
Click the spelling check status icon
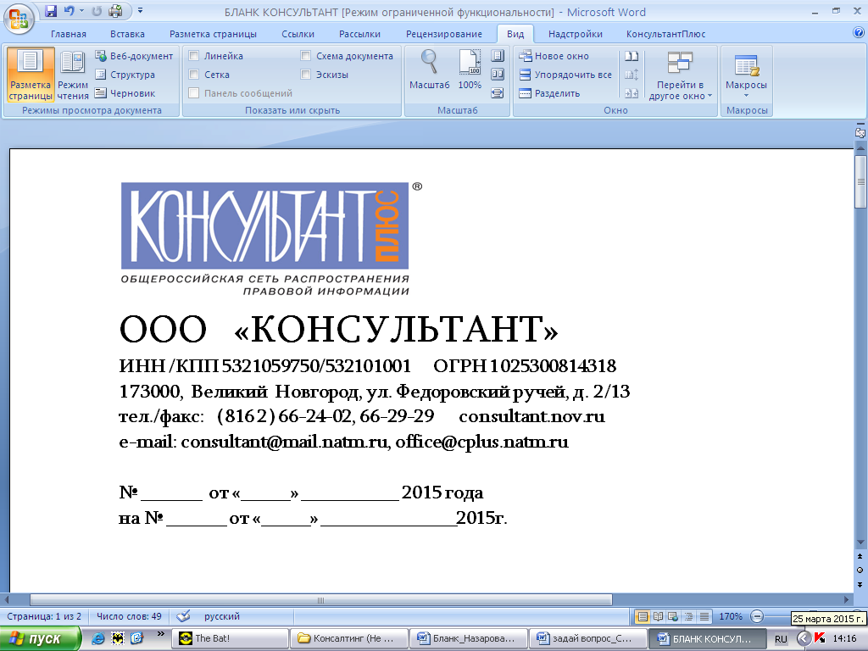click(x=183, y=616)
